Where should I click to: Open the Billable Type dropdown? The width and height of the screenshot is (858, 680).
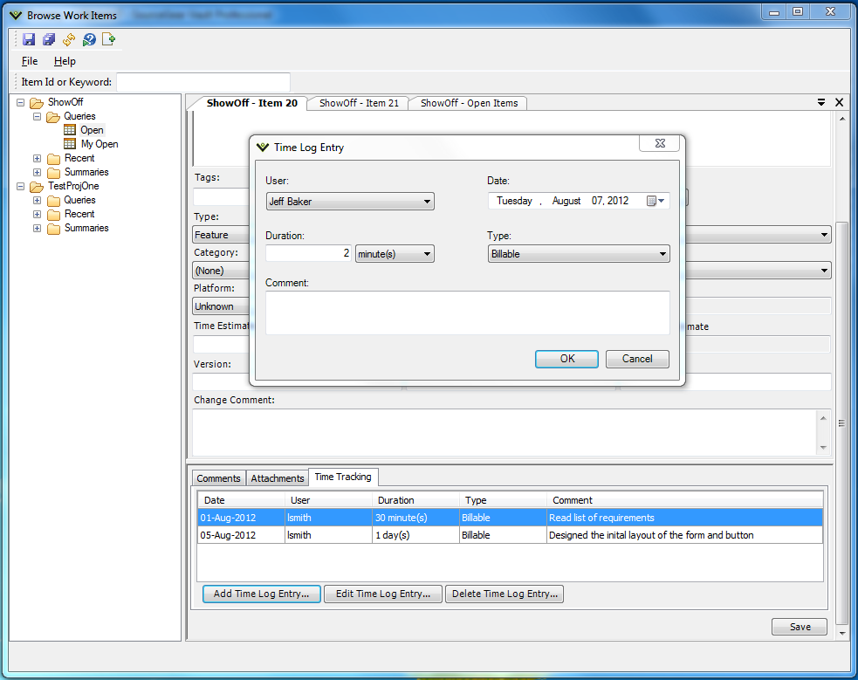pyautogui.click(x=579, y=254)
